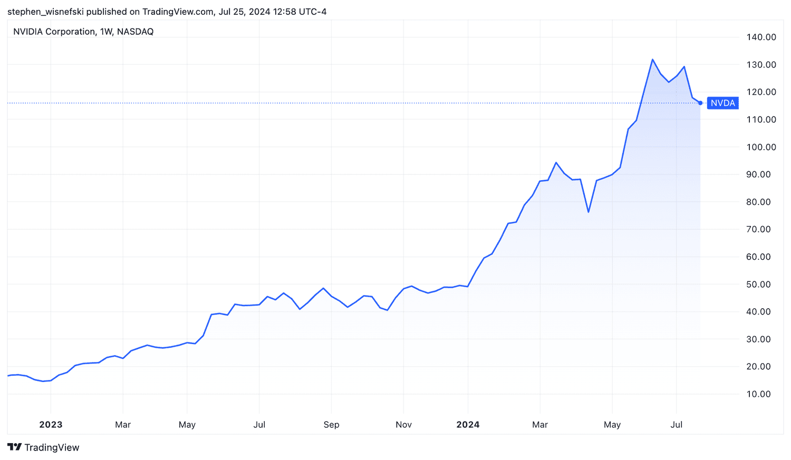Screen dimensions: 791x460
Task: Click the 2024 time axis label
Action: tap(468, 425)
